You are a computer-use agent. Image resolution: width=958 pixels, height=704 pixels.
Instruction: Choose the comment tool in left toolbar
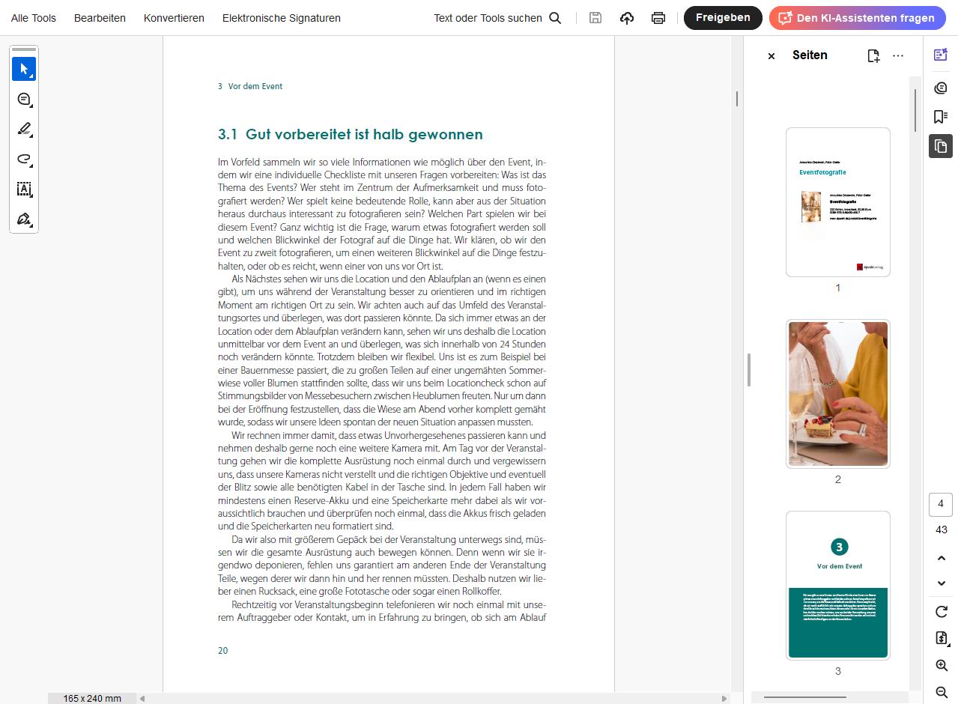coord(24,99)
